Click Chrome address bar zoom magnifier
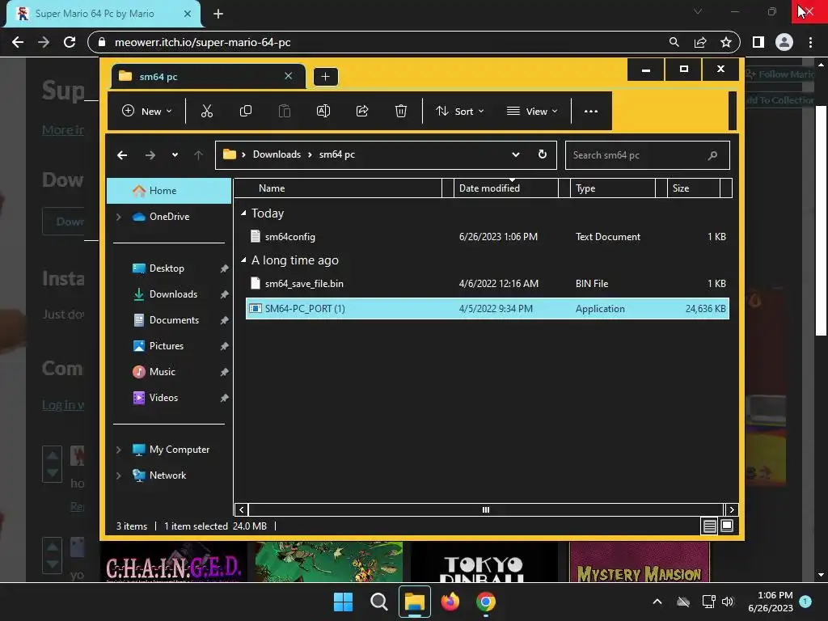This screenshot has width=828, height=621. (674, 42)
